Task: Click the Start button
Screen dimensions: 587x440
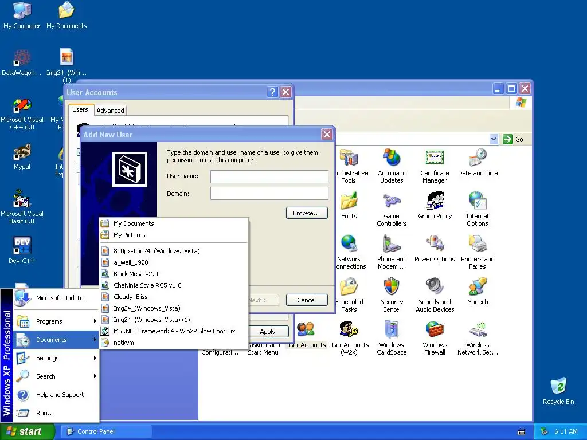Action: click(x=26, y=431)
